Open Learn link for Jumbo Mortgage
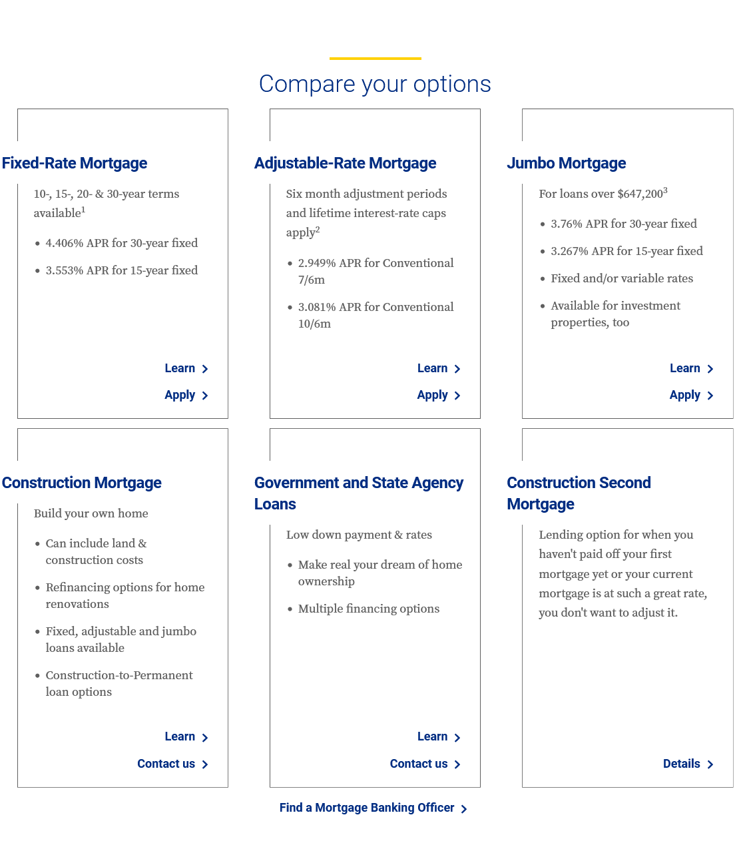Viewport: 747px width, 853px height. [x=684, y=368]
